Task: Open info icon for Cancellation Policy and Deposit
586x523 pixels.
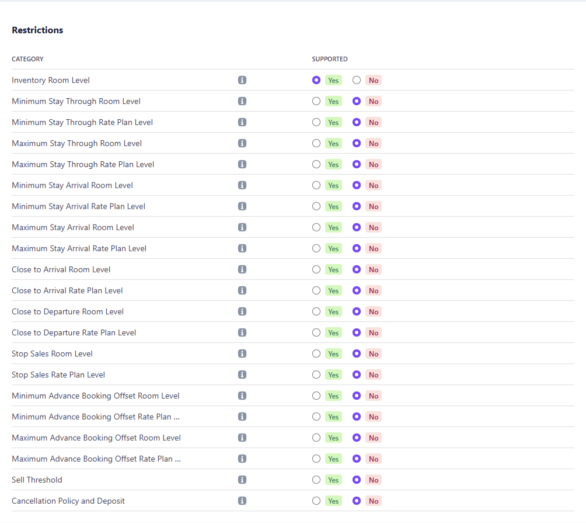Action: 242,501
